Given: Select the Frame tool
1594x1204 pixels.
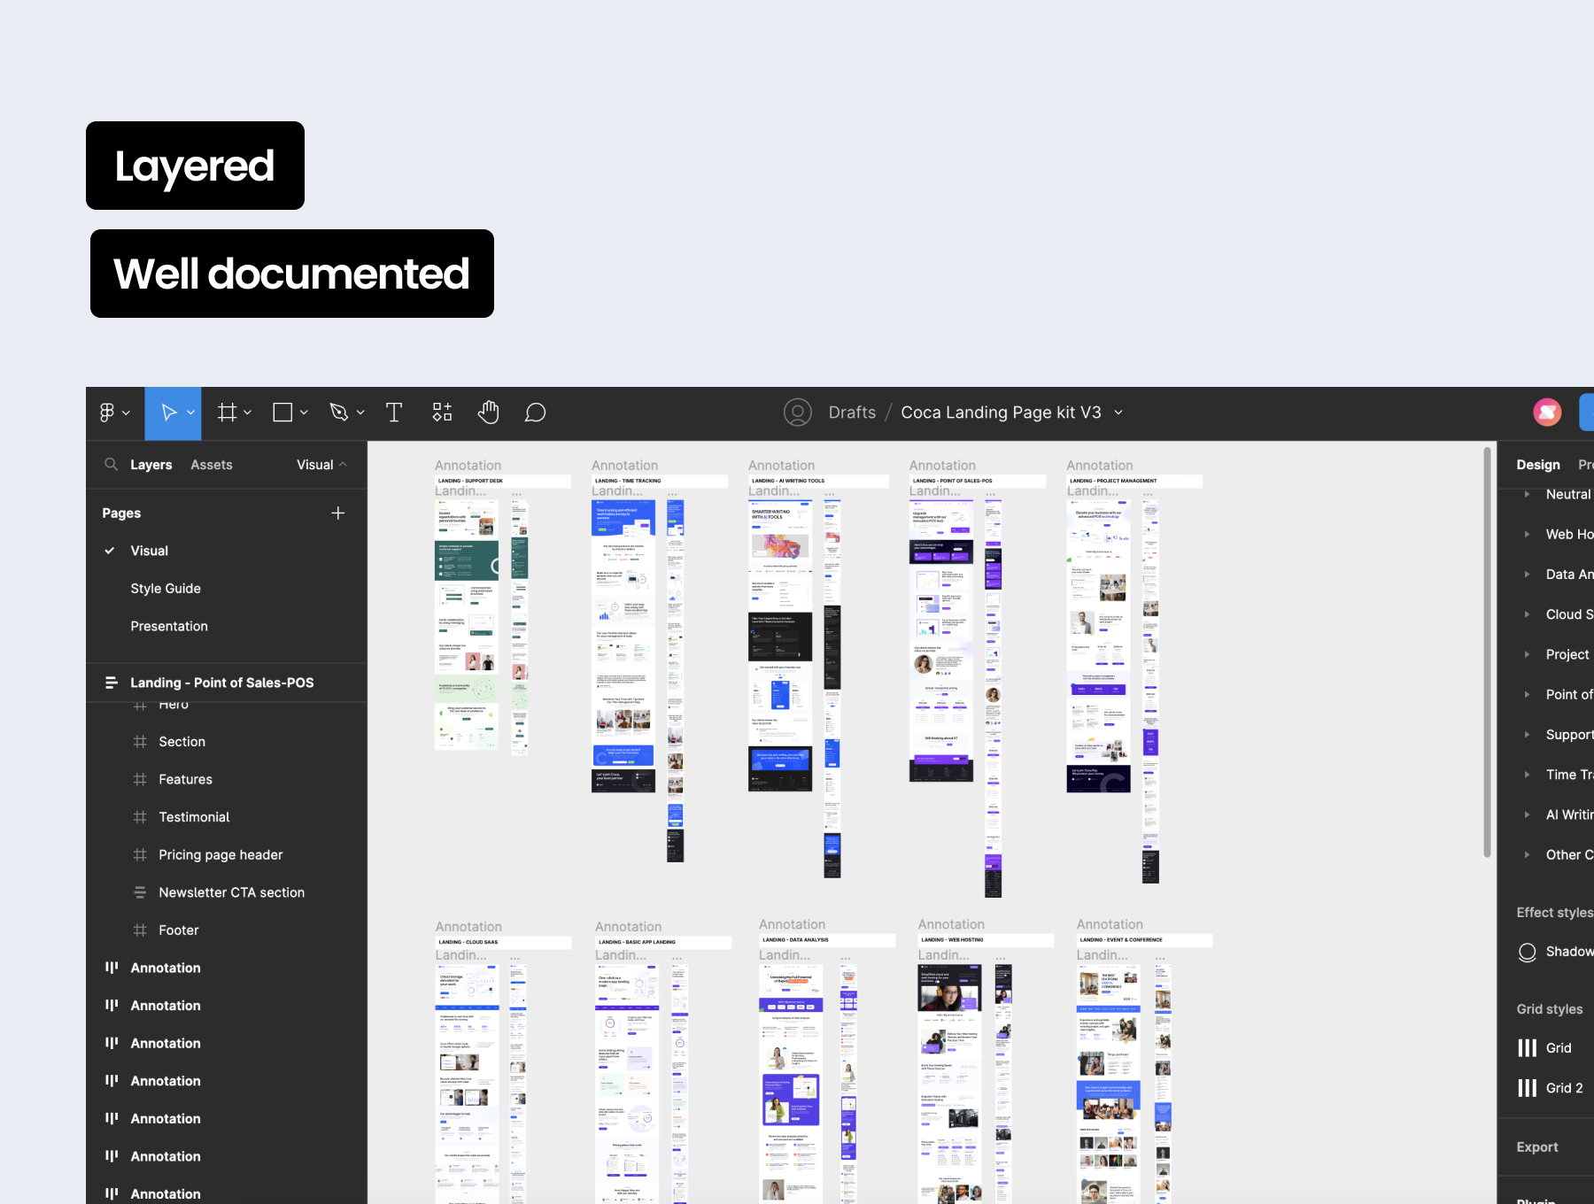Looking at the screenshot, I should tap(228, 413).
